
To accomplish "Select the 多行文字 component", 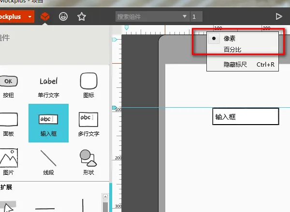I will [x=88, y=123].
